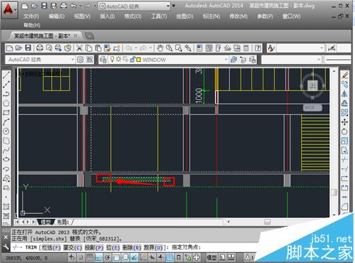Select the Line tool in Draw toolbar
355x263 pixels.
pos(6,75)
